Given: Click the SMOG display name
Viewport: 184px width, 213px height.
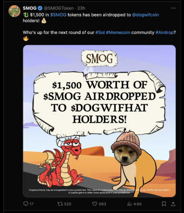Looking at the screenshot, I should point(30,8).
